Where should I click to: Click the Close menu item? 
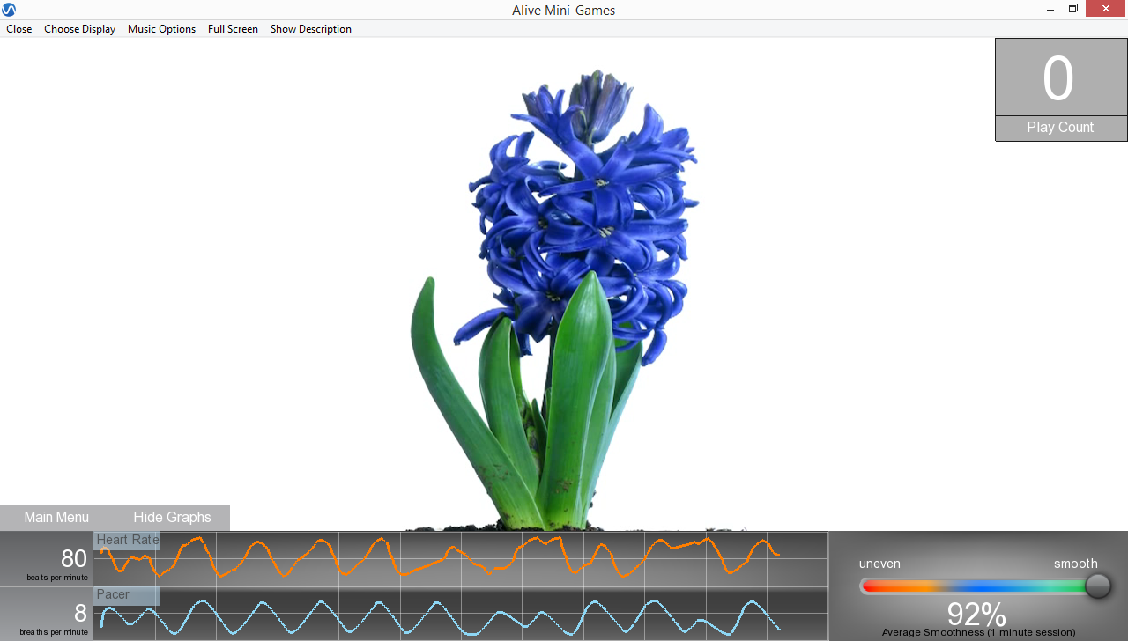pos(19,29)
